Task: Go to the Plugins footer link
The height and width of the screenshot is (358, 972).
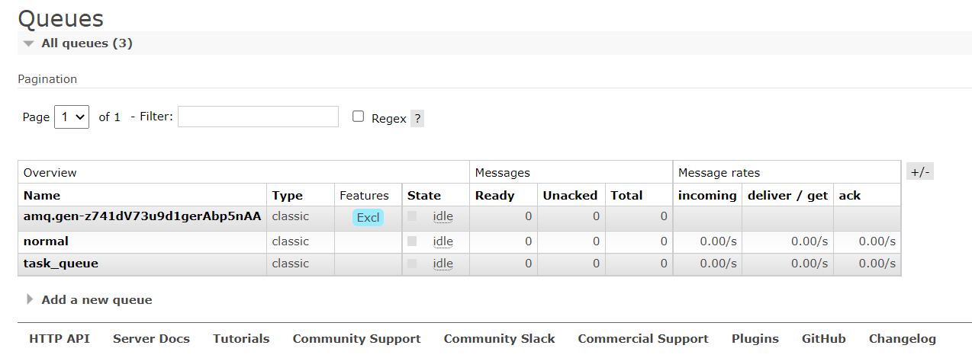Action: pos(755,339)
